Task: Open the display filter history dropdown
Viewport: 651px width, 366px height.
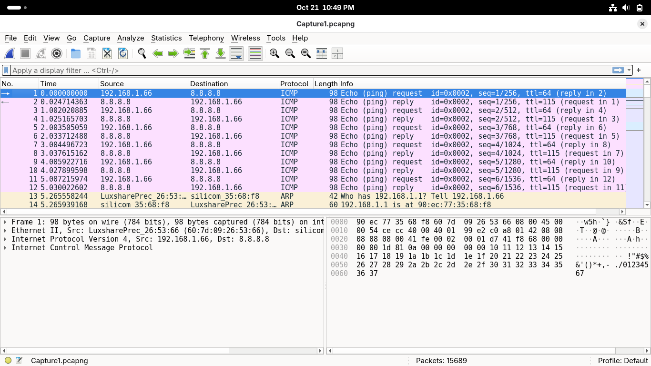Action: [629, 71]
